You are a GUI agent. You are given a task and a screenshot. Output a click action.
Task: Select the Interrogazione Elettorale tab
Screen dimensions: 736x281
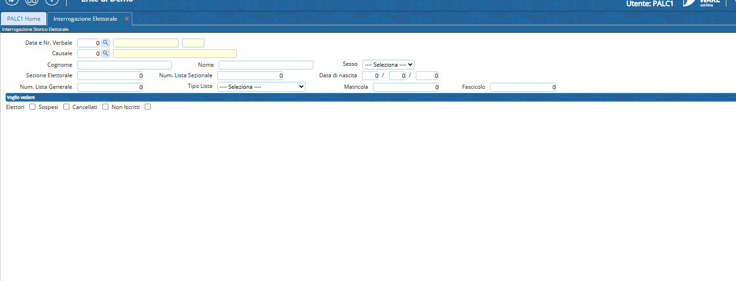[x=85, y=19]
